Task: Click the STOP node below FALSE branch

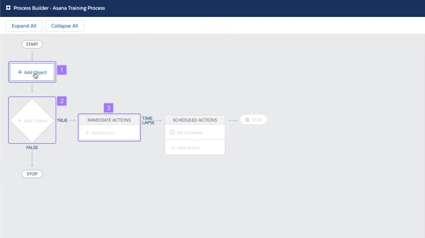Action: pos(32,174)
